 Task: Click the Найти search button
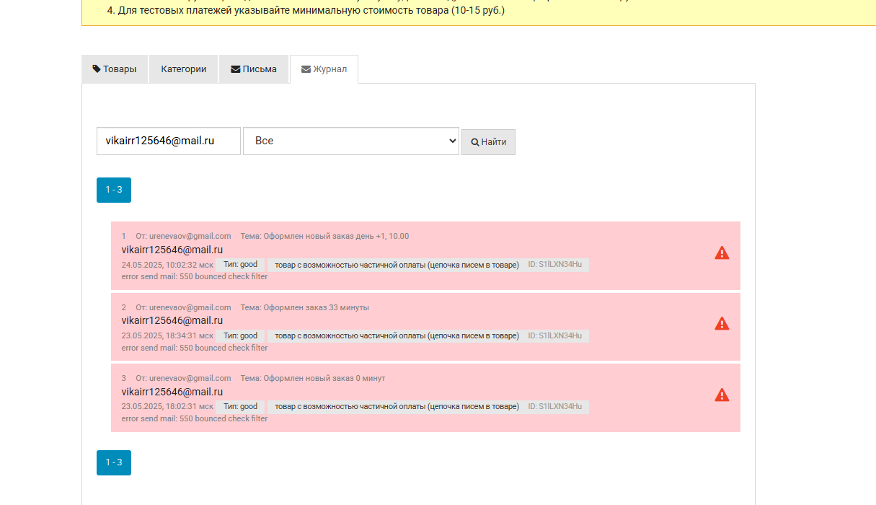[488, 142]
